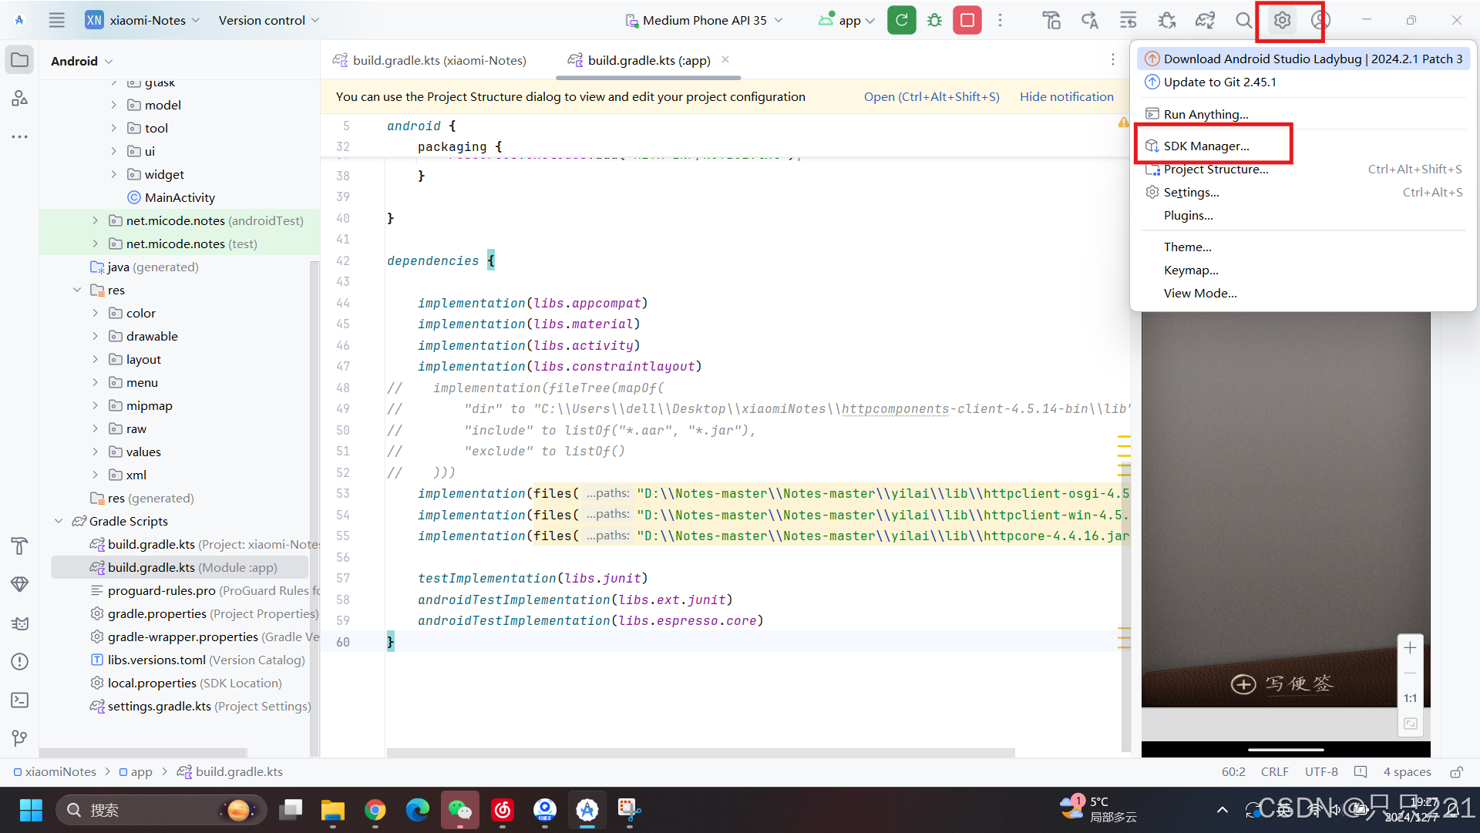Toggle the read-only lock in status bar
Screen dimensions: 1480x833
(1456, 772)
